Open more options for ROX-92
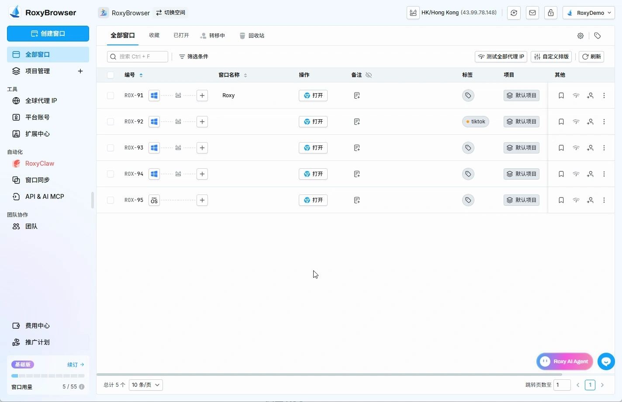Screen dimensions: 622x402 click(x=604, y=122)
